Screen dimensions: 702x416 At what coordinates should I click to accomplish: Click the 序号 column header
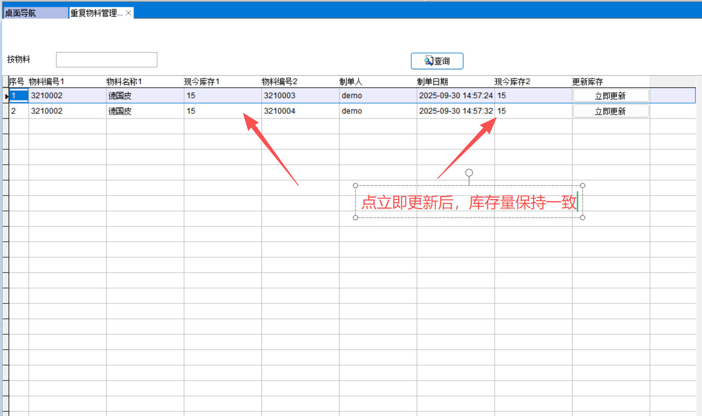coord(17,82)
